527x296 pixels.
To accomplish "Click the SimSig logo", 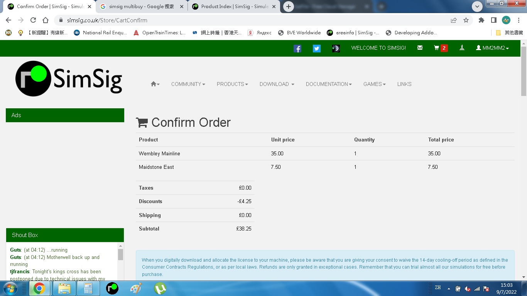I will [69, 79].
